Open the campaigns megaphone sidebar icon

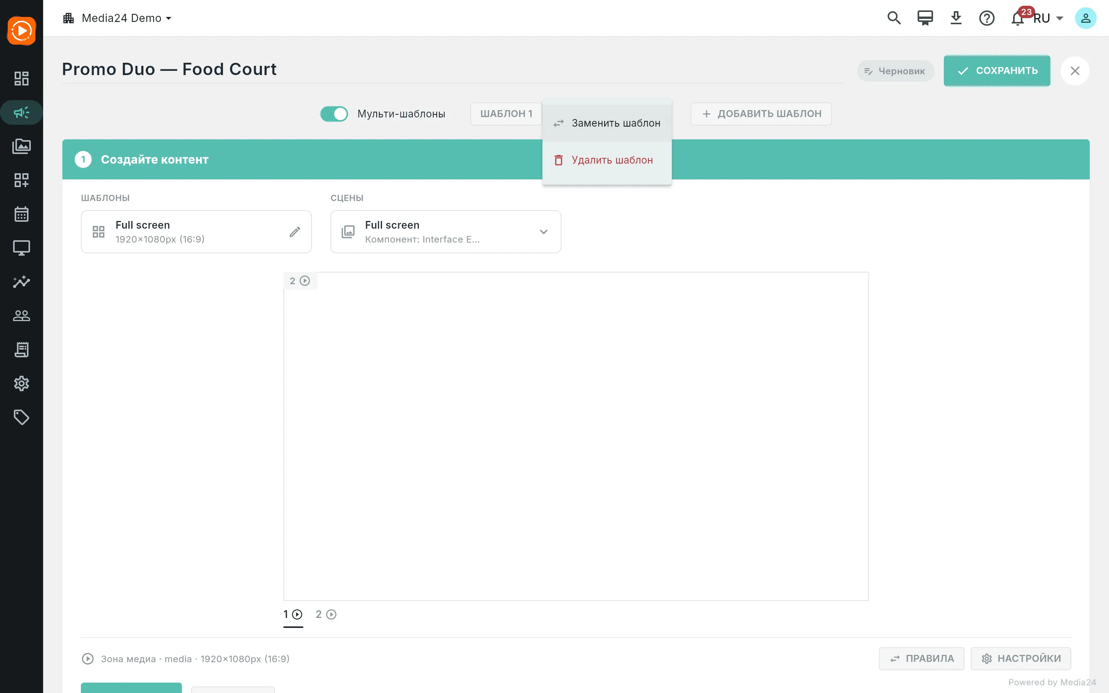coord(22,112)
